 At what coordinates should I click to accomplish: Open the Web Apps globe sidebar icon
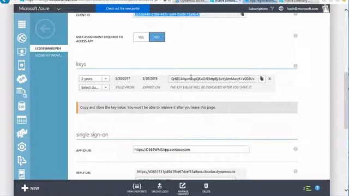[x=22, y=38]
